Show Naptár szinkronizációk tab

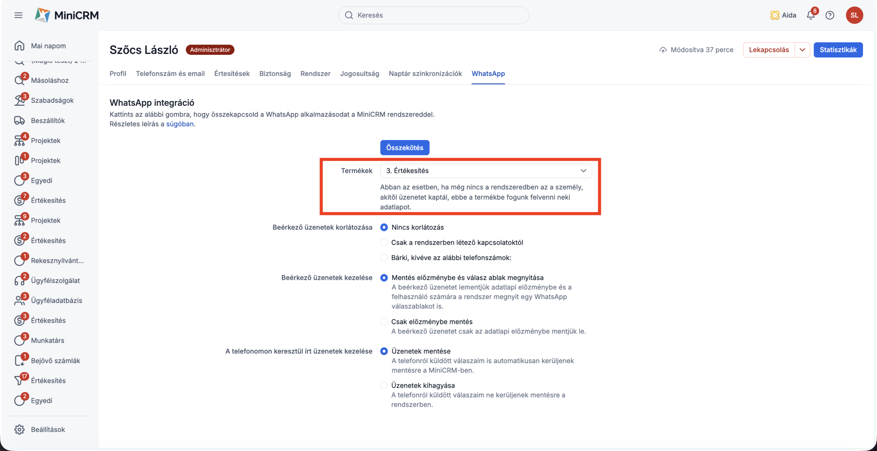[x=425, y=74]
